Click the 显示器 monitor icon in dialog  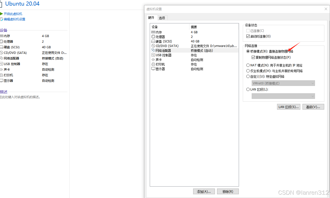coord(153,69)
